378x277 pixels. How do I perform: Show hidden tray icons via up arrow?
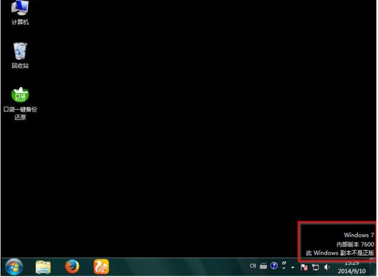pos(293,267)
